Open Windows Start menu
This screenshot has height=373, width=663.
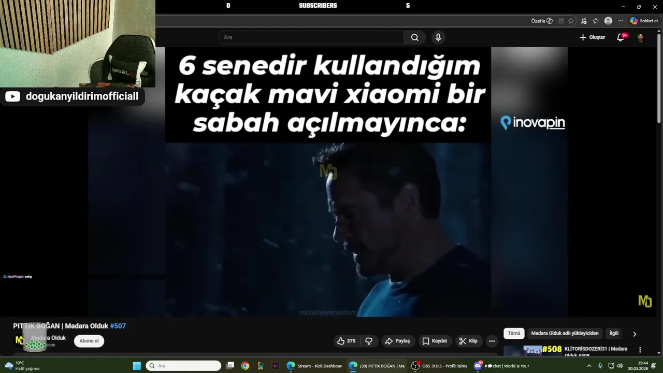(137, 366)
